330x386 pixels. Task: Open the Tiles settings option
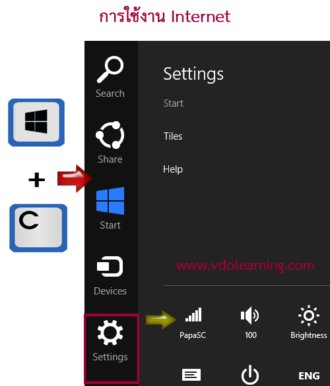173,136
